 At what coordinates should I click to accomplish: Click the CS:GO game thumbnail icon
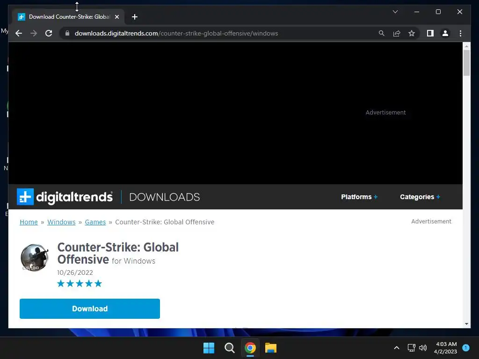(x=35, y=258)
